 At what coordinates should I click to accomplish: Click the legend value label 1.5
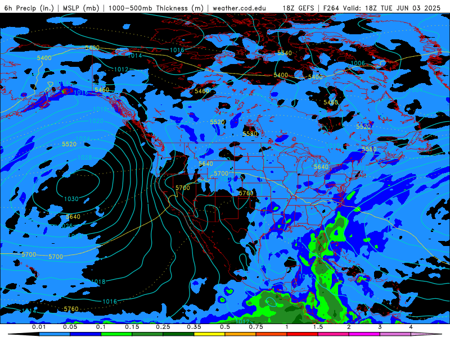click(x=318, y=327)
